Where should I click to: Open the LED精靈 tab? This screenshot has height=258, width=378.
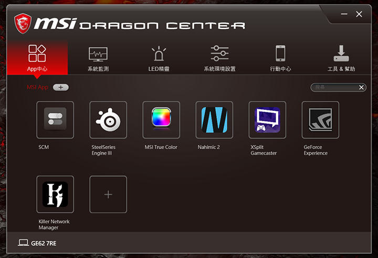pyautogui.click(x=159, y=59)
